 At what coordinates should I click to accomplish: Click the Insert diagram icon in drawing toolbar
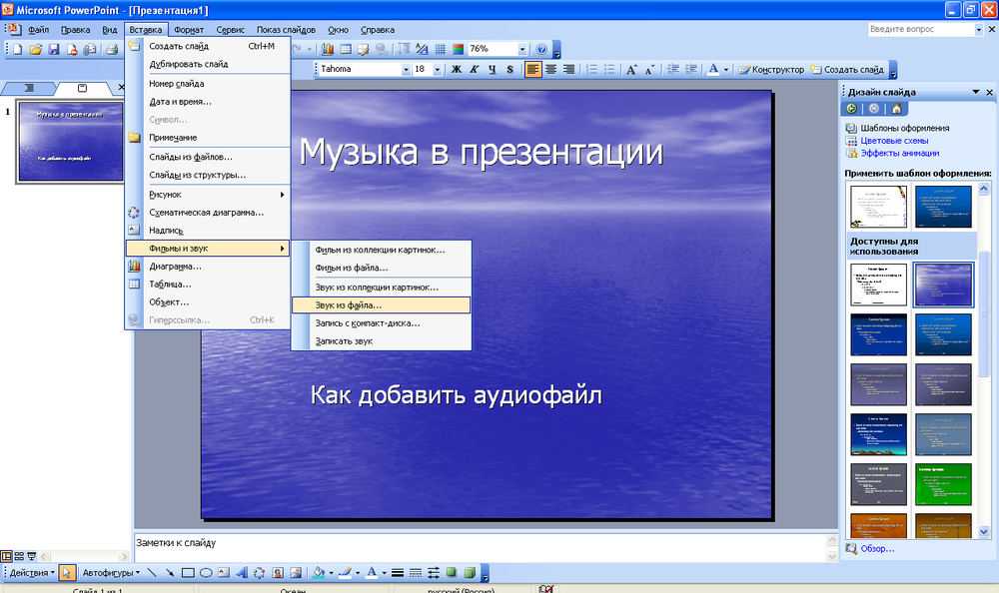260,573
